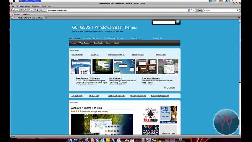The image size is (252, 142).
Task: Click the Firefox Back arrow button
Action: pyautogui.click(x=14, y=10)
